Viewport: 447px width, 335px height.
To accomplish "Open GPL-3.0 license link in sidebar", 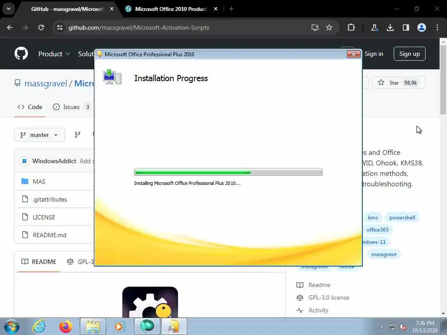I will click(329, 297).
